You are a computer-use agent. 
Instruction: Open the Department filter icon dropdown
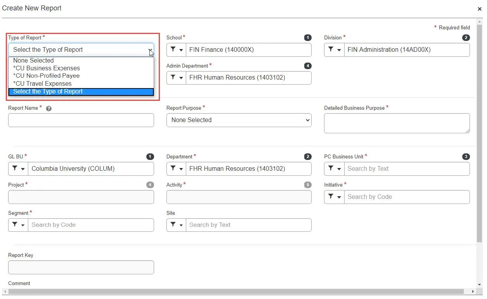coord(176,169)
